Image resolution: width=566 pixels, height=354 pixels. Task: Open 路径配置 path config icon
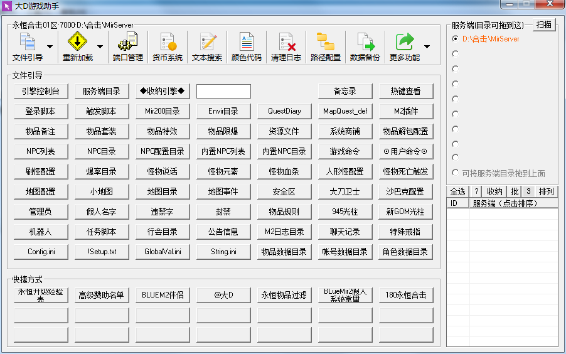tap(326, 46)
